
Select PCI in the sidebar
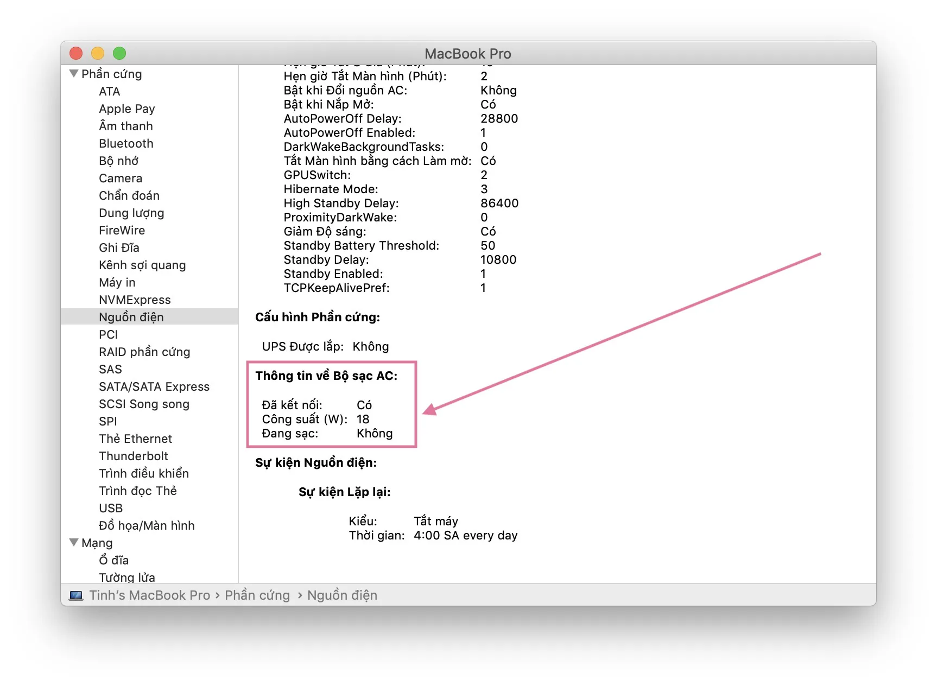[x=109, y=334]
